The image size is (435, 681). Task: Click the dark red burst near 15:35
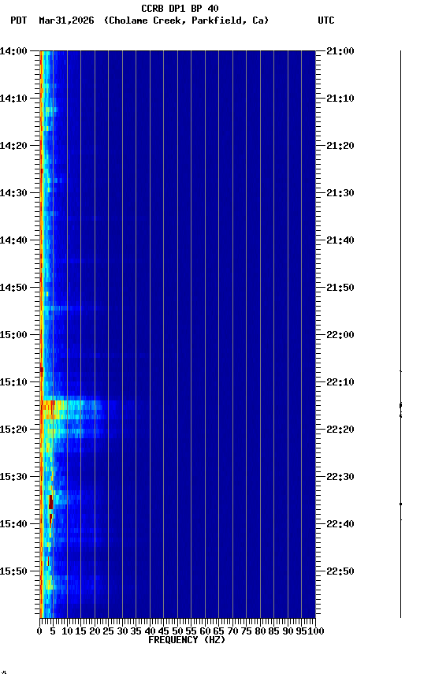point(50,503)
